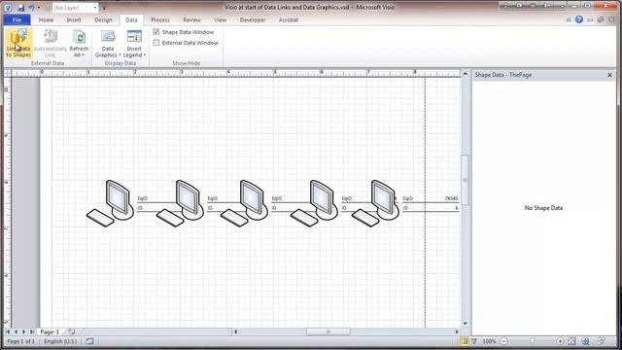Select the fourth computer shape from the left
Image resolution: width=622 pixels, height=350 pixels.
pyautogui.click(x=314, y=203)
